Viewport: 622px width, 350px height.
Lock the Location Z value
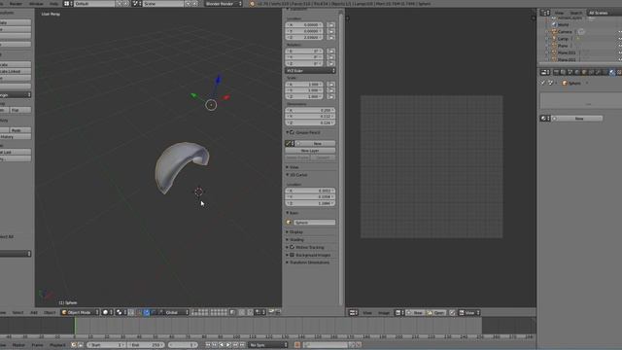tap(330, 37)
